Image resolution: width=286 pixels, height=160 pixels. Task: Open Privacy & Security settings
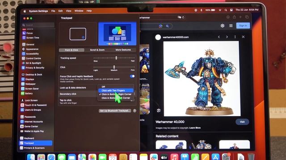(x=33, y=68)
